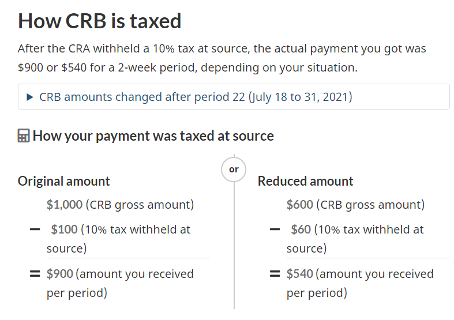The height and width of the screenshot is (320, 454).
Task: Click the $100 tax withheld figure
Action: tap(64, 229)
